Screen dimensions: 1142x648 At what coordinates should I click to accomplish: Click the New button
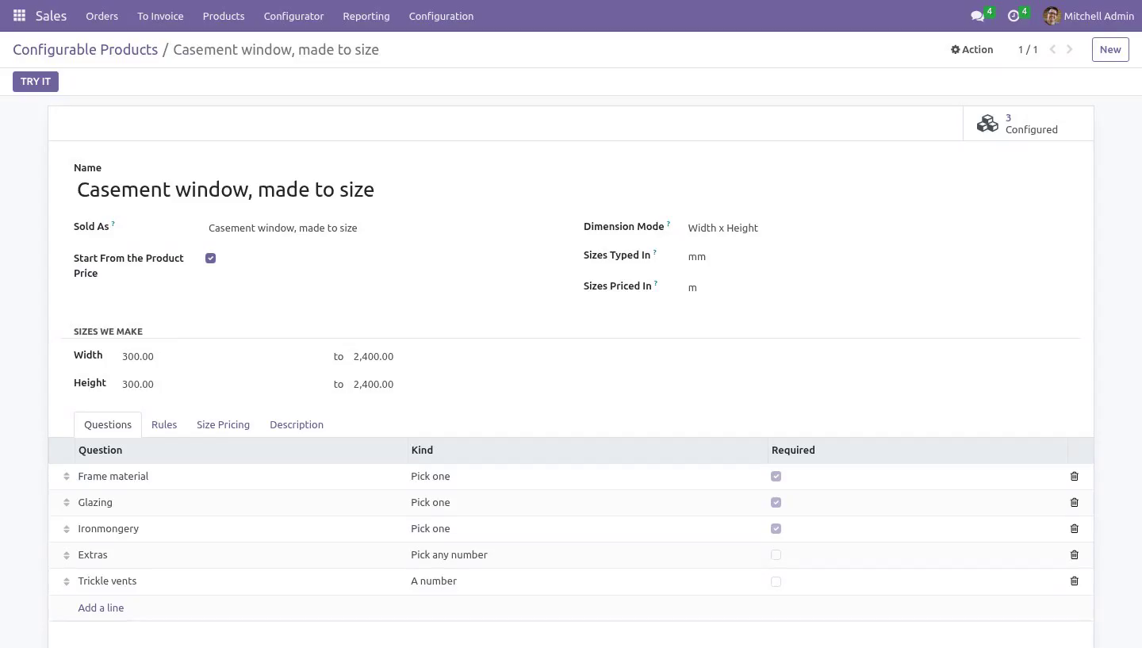coord(1110,49)
